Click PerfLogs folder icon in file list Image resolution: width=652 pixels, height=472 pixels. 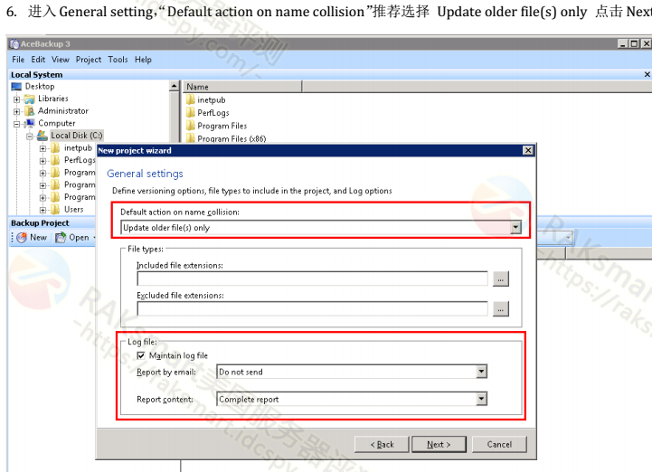pyautogui.click(x=191, y=113)
